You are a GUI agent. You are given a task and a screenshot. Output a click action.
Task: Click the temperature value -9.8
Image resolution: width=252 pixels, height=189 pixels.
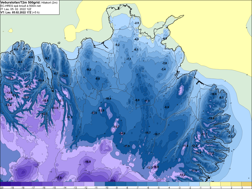(x=167, y=107)
